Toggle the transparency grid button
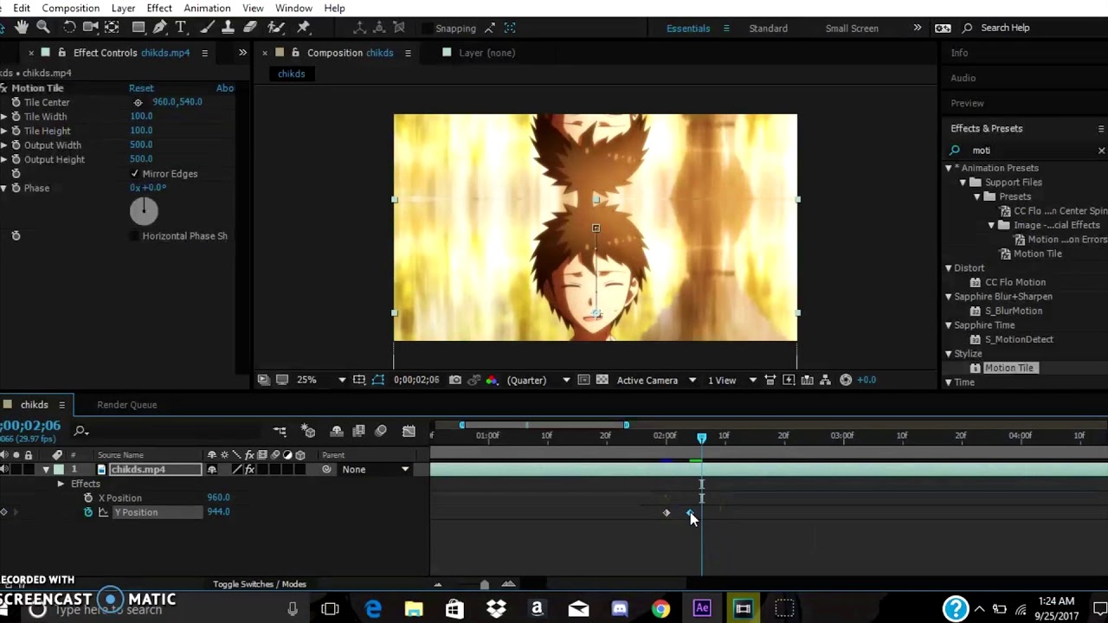Viewport: 1108px width, 623px height. tap(602, 380)
